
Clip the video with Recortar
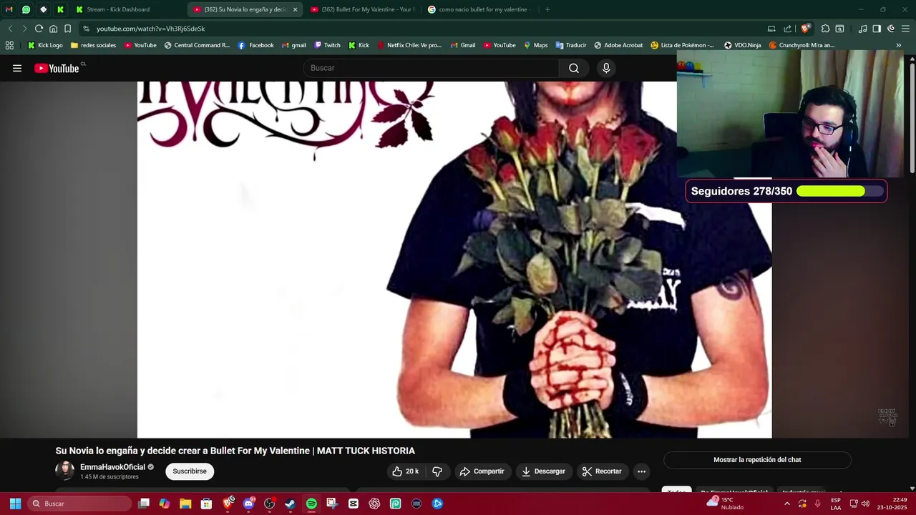pyautogui.click(x=601, y=471)
